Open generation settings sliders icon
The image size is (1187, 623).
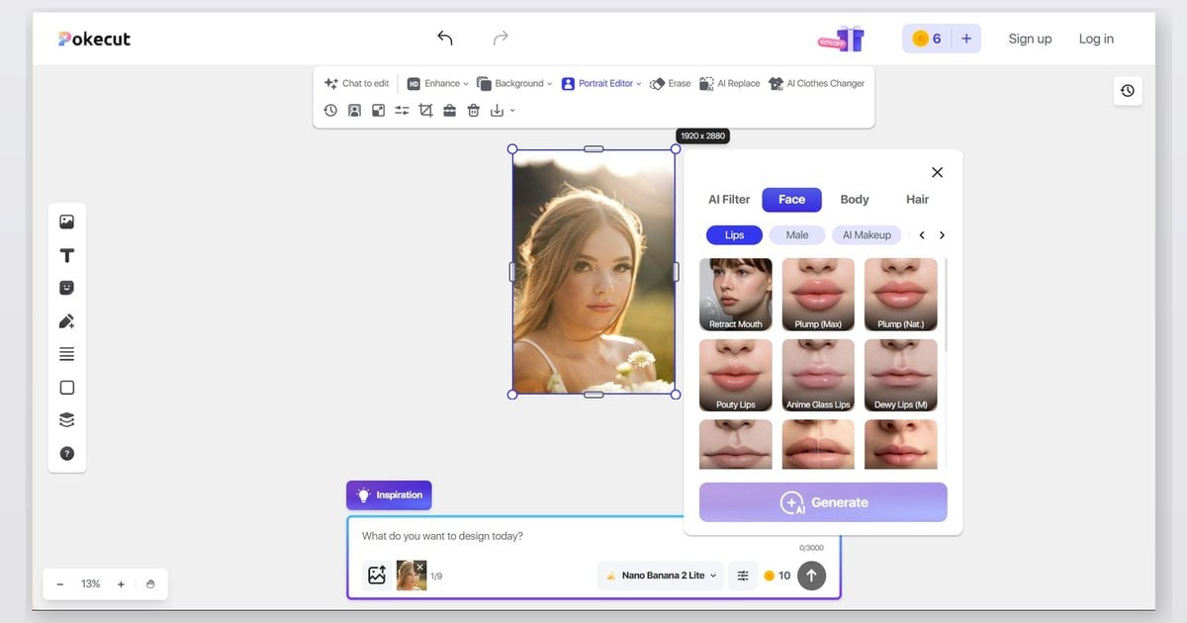743,576
